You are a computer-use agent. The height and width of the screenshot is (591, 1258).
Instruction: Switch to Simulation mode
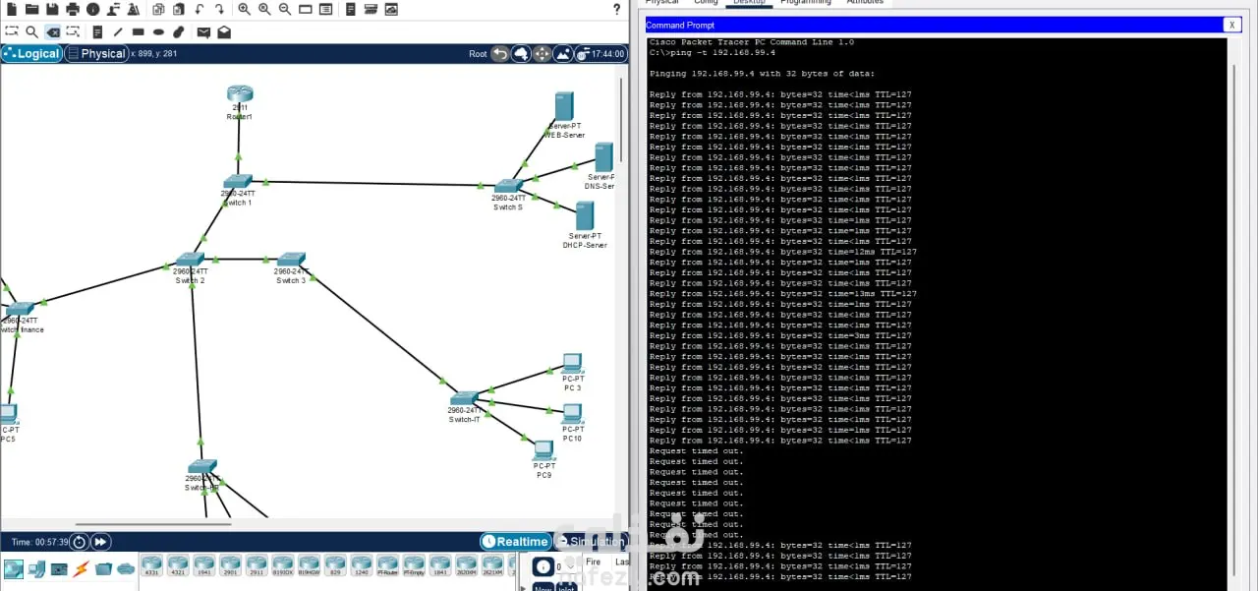click(590, 542)
